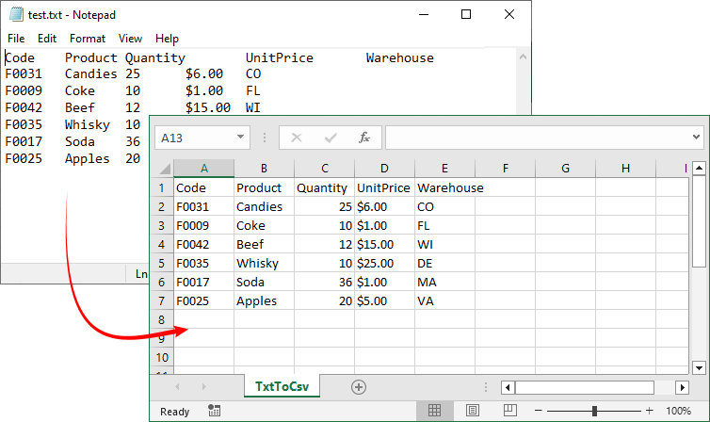Select column G header

pyautogui.click(x=566, y=169)
